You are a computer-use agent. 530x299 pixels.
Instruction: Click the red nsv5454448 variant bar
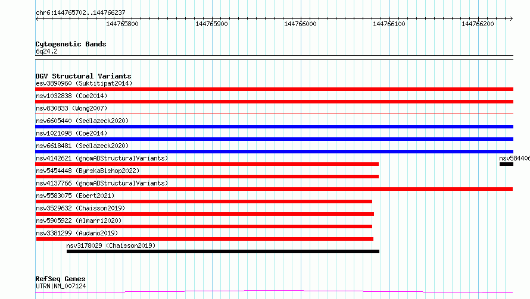tap(207, 177)
